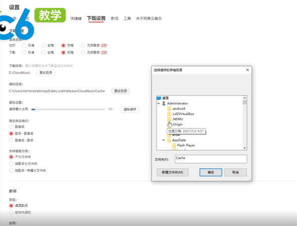
Task: Select 极高 quality for 试听
Action: [x=63, y=45]
